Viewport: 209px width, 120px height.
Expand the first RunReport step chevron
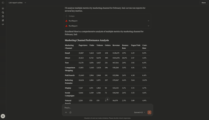pyautogui.click(x=149, y=21)
